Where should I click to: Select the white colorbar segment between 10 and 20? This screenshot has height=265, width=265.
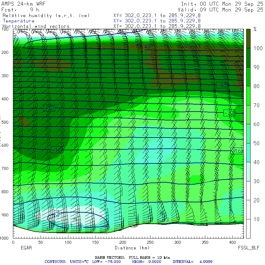coord(248,210)
